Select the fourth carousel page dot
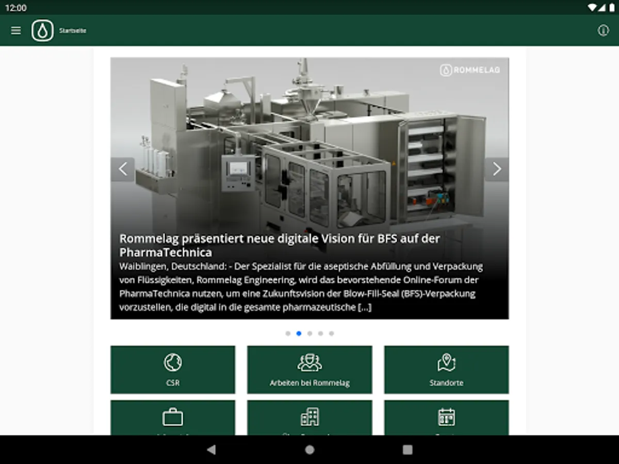619x464 pixels. pyautogui.click(x=320, y=334)
